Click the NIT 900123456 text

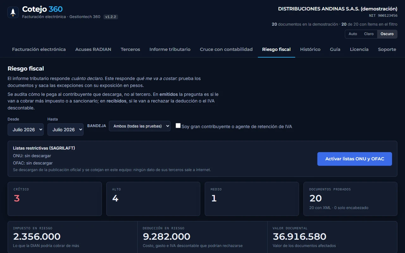click(x=383, y=15)
